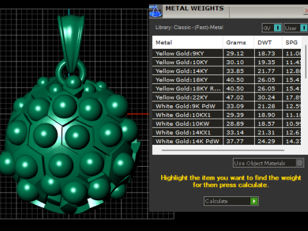
Task: Click DWT value 30.24
Action: 266,98
